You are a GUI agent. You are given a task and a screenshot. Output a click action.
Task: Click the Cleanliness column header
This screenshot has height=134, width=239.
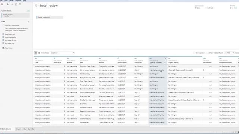point(207,63)
